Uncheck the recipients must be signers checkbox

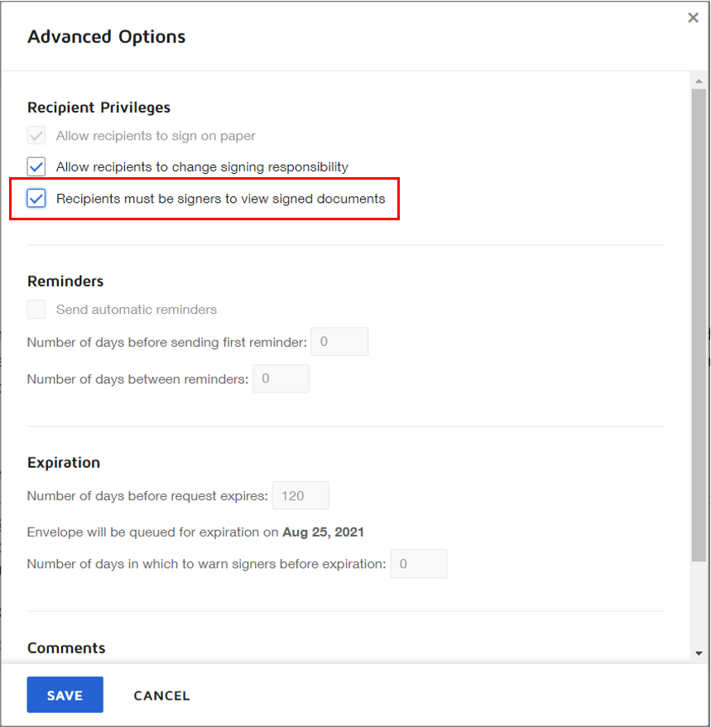pos(36,199)
